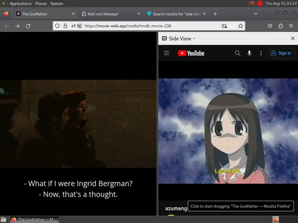Click the faded reader-style icon beside the star

tap(233, 26)
